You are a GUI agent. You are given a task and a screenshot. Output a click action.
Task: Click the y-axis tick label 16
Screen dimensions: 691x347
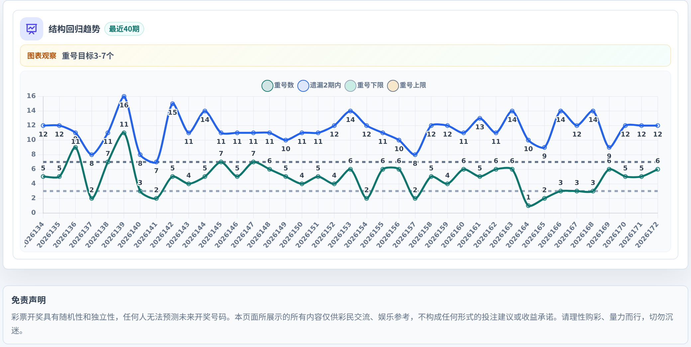[31, 96]
